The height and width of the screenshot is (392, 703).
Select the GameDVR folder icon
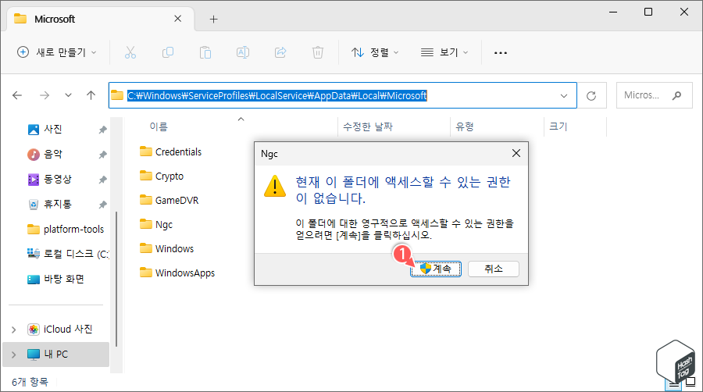point(146,200)
